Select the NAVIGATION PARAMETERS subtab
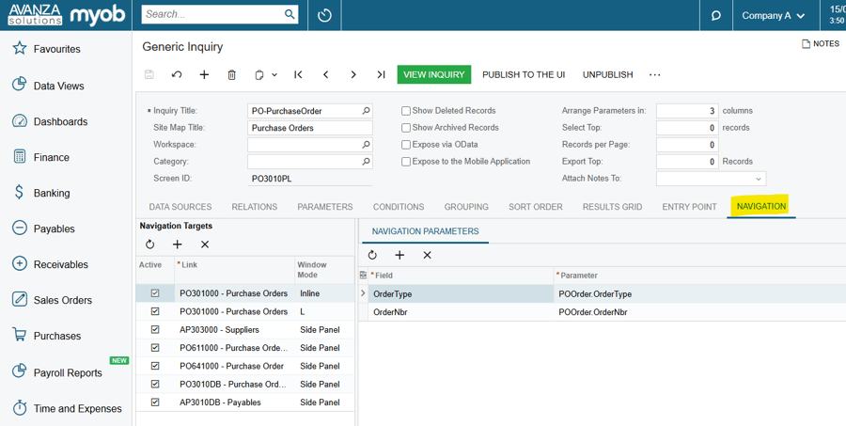 425,231
